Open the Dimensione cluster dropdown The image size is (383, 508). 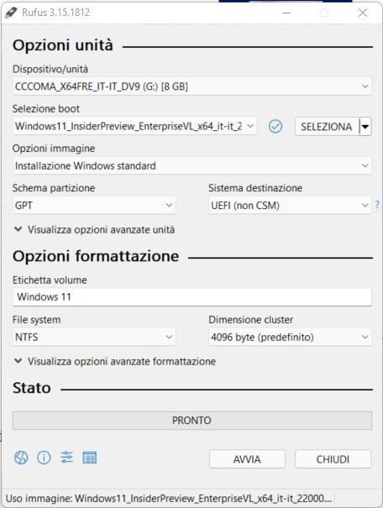(x=290, y=337)
